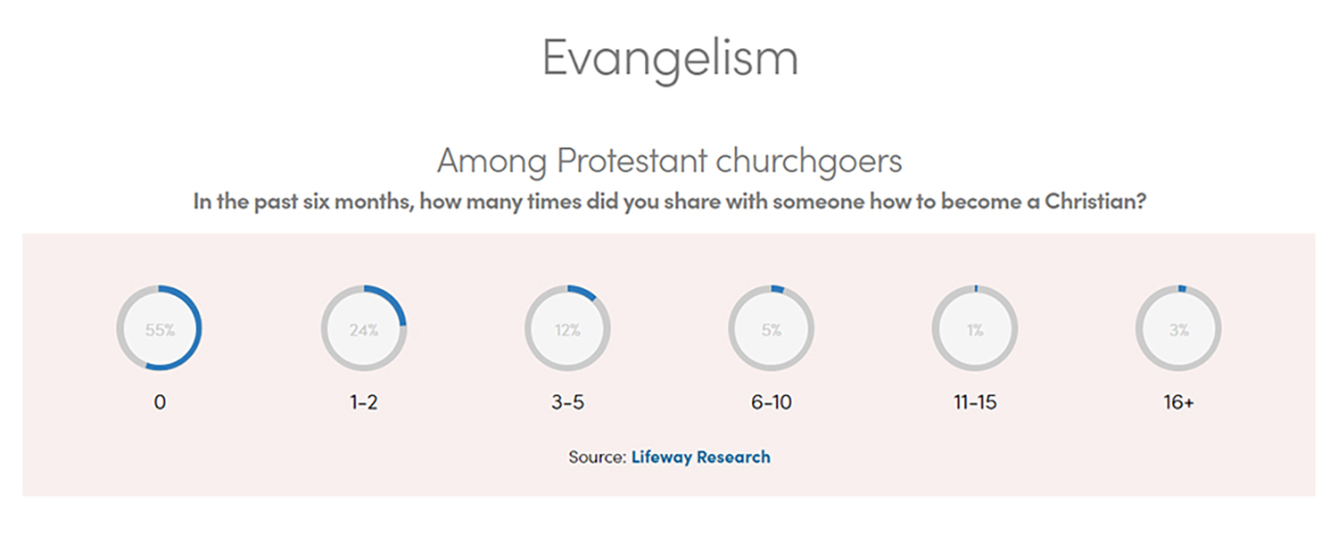The width and height of the screenshot is (1338, 536).
Task: Click the 24% text inside the second ring
Action: 364,330
